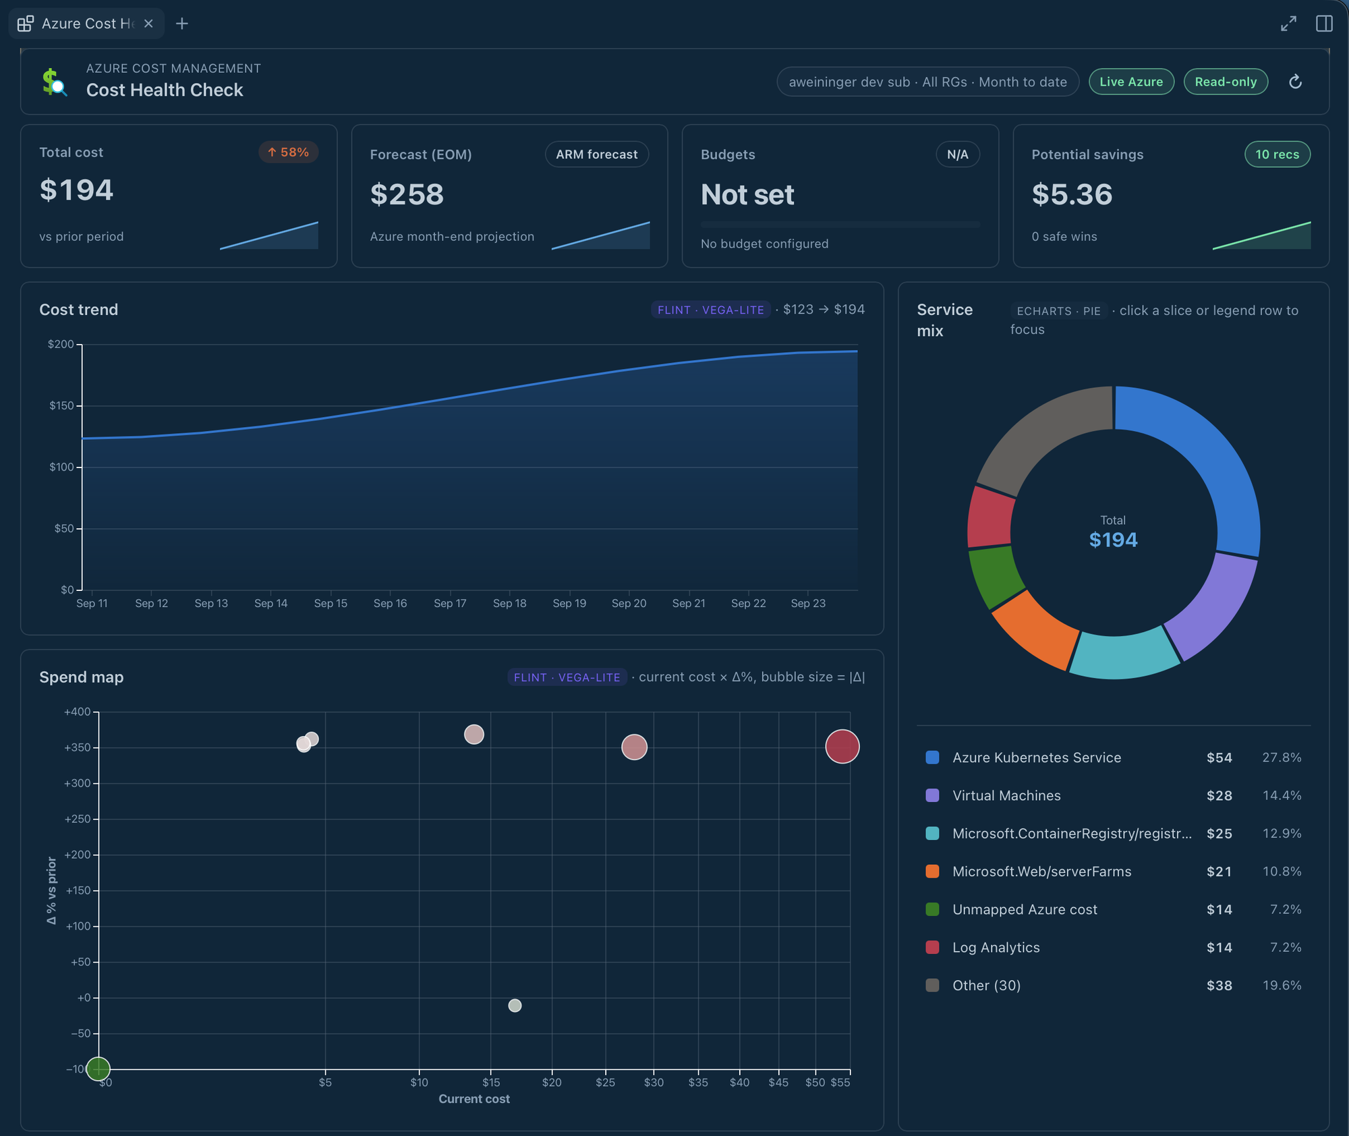This screenshot has height=1136, width=1349.
Task: Select the Azure Cost Health tab
Action: pyautogui.click(x=86, y=24)
